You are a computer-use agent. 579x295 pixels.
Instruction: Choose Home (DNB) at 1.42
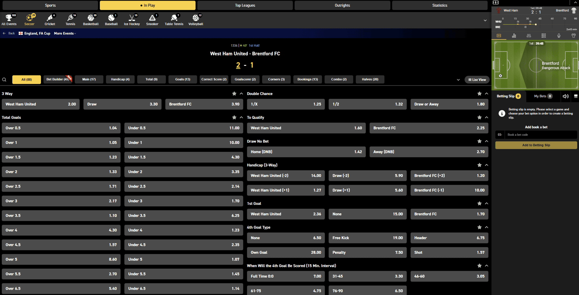tap(306, 152)
